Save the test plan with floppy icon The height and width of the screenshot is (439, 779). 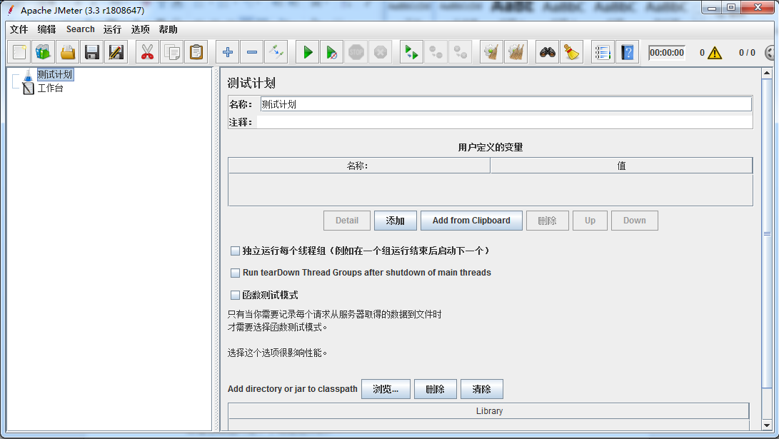(x=92, y=51)
